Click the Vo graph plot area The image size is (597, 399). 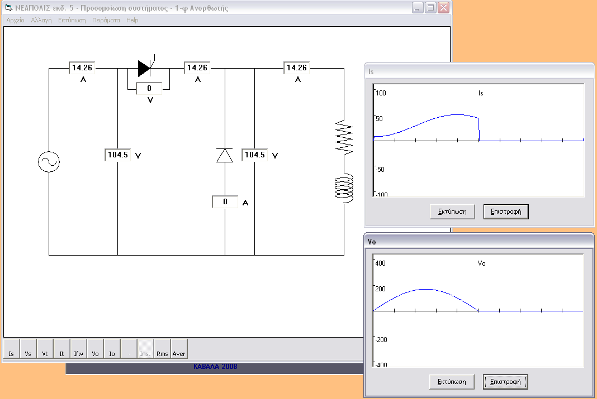[478, 310]
